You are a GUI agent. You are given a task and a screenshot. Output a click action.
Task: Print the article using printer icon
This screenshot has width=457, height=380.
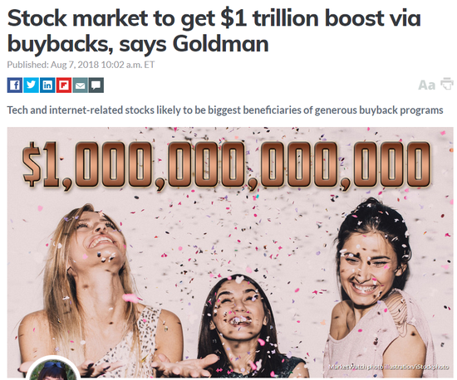(x=447, y=84)
